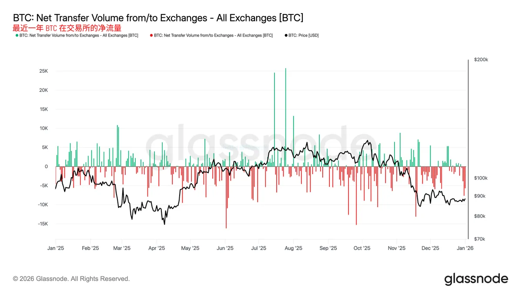Click the red legend dot for net outflow
This screenshot has height=294, width=522.
click(x=151, y=35)
